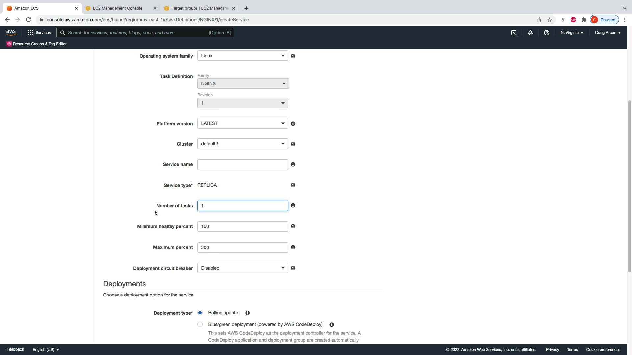The image size is (632, 355).
Task: Click info icon beside Rolling update
Action: coord(248,313)
